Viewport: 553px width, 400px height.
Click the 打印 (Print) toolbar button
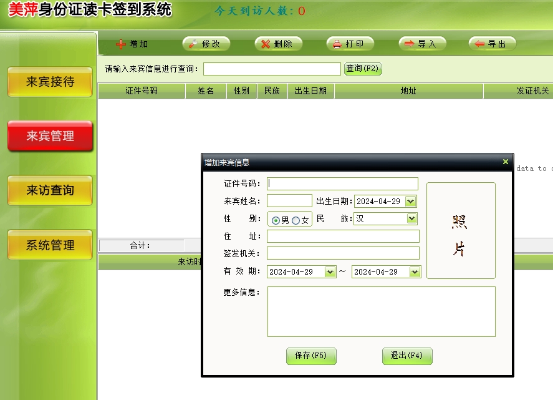pyautogui.click(x=350, y=44)
